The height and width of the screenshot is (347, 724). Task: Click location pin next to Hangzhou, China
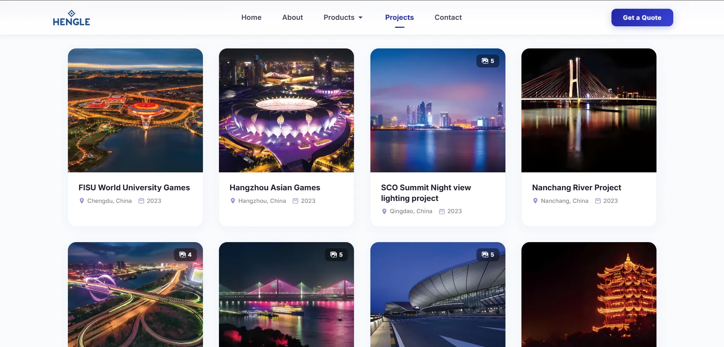[x=233, y=201]
